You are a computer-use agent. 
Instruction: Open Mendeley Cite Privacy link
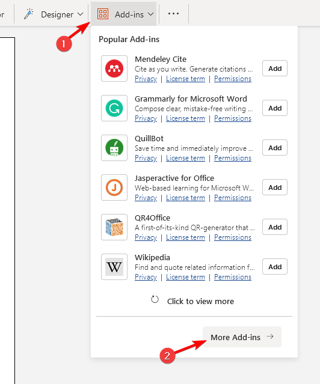(x=146, y=79)
